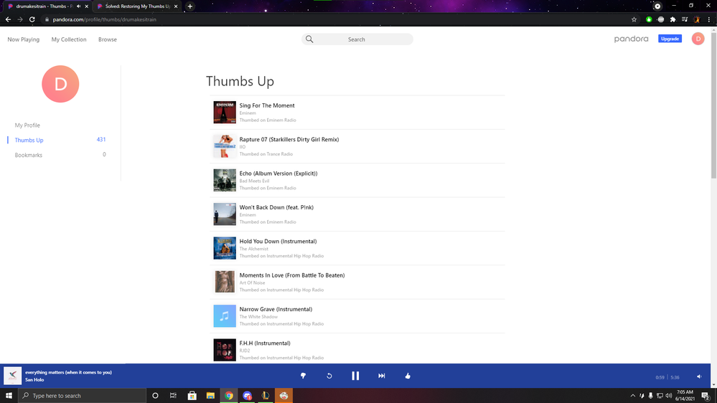Click the Narrow Grave music note placeholder

225,316
